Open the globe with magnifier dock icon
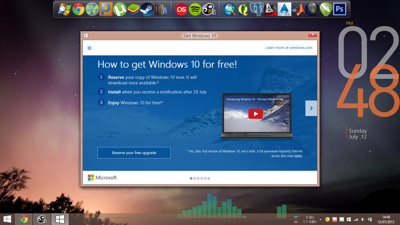The image size is (400, 225). 230,9
